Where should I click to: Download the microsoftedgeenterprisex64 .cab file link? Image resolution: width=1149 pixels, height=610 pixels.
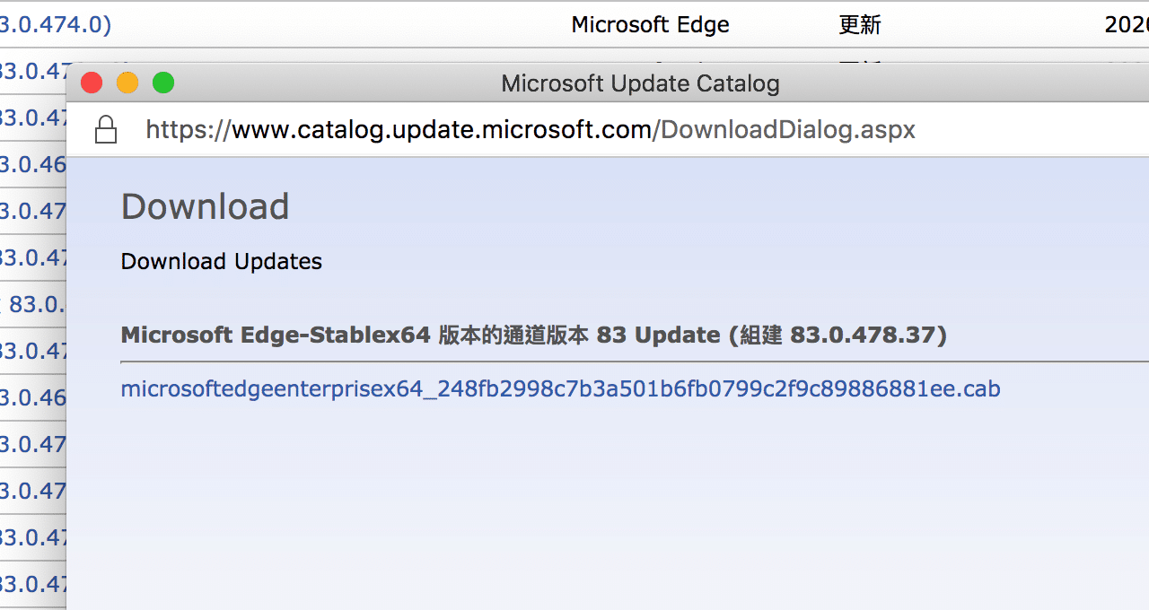coord(559,388)
